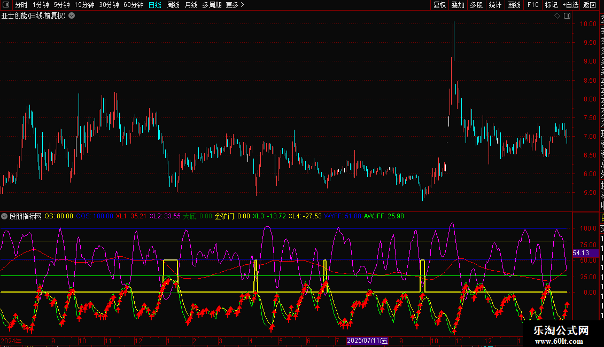Expand 更多 for more periods

[235, 5]
